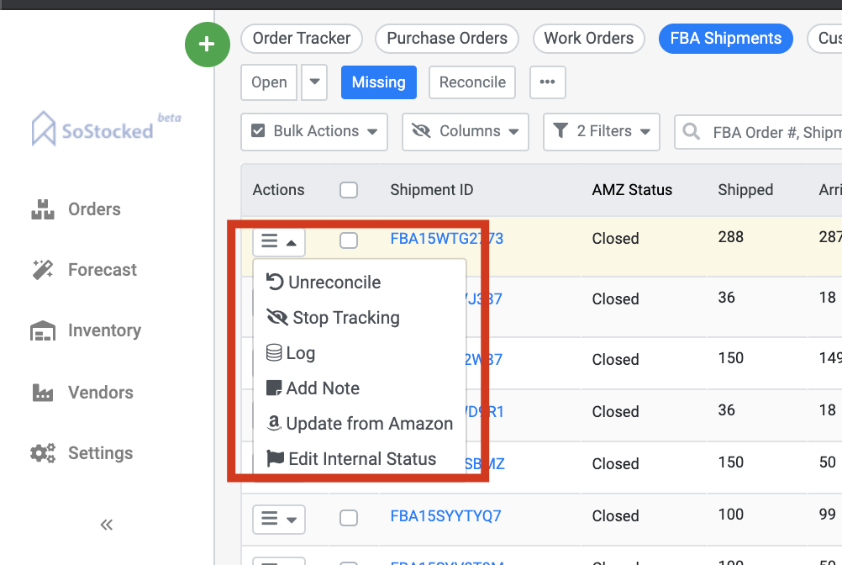The width and height of the screenshot is (842, 565).
Task: Select the FBA Shipments tab
Action: tap(725, 39)
